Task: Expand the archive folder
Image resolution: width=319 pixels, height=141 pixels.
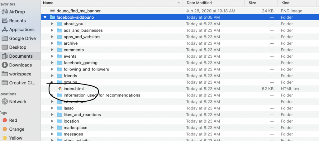Action: coord(52,43)
